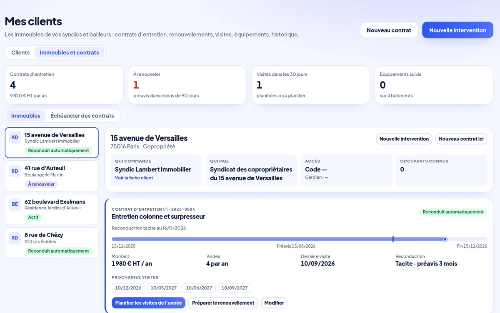Click the AD avatar badge

click(15, 138)
